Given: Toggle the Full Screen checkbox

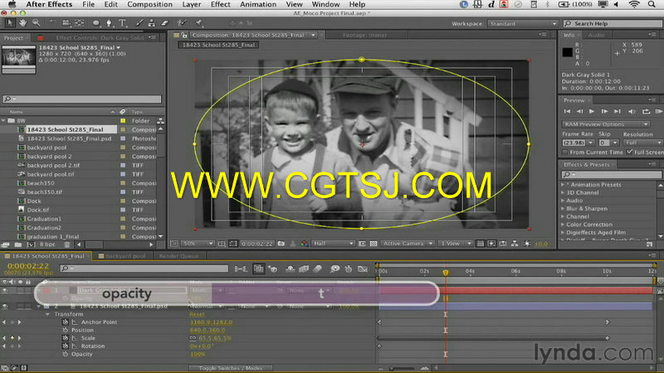Looking at the screenshot, I should coord(630,153).
